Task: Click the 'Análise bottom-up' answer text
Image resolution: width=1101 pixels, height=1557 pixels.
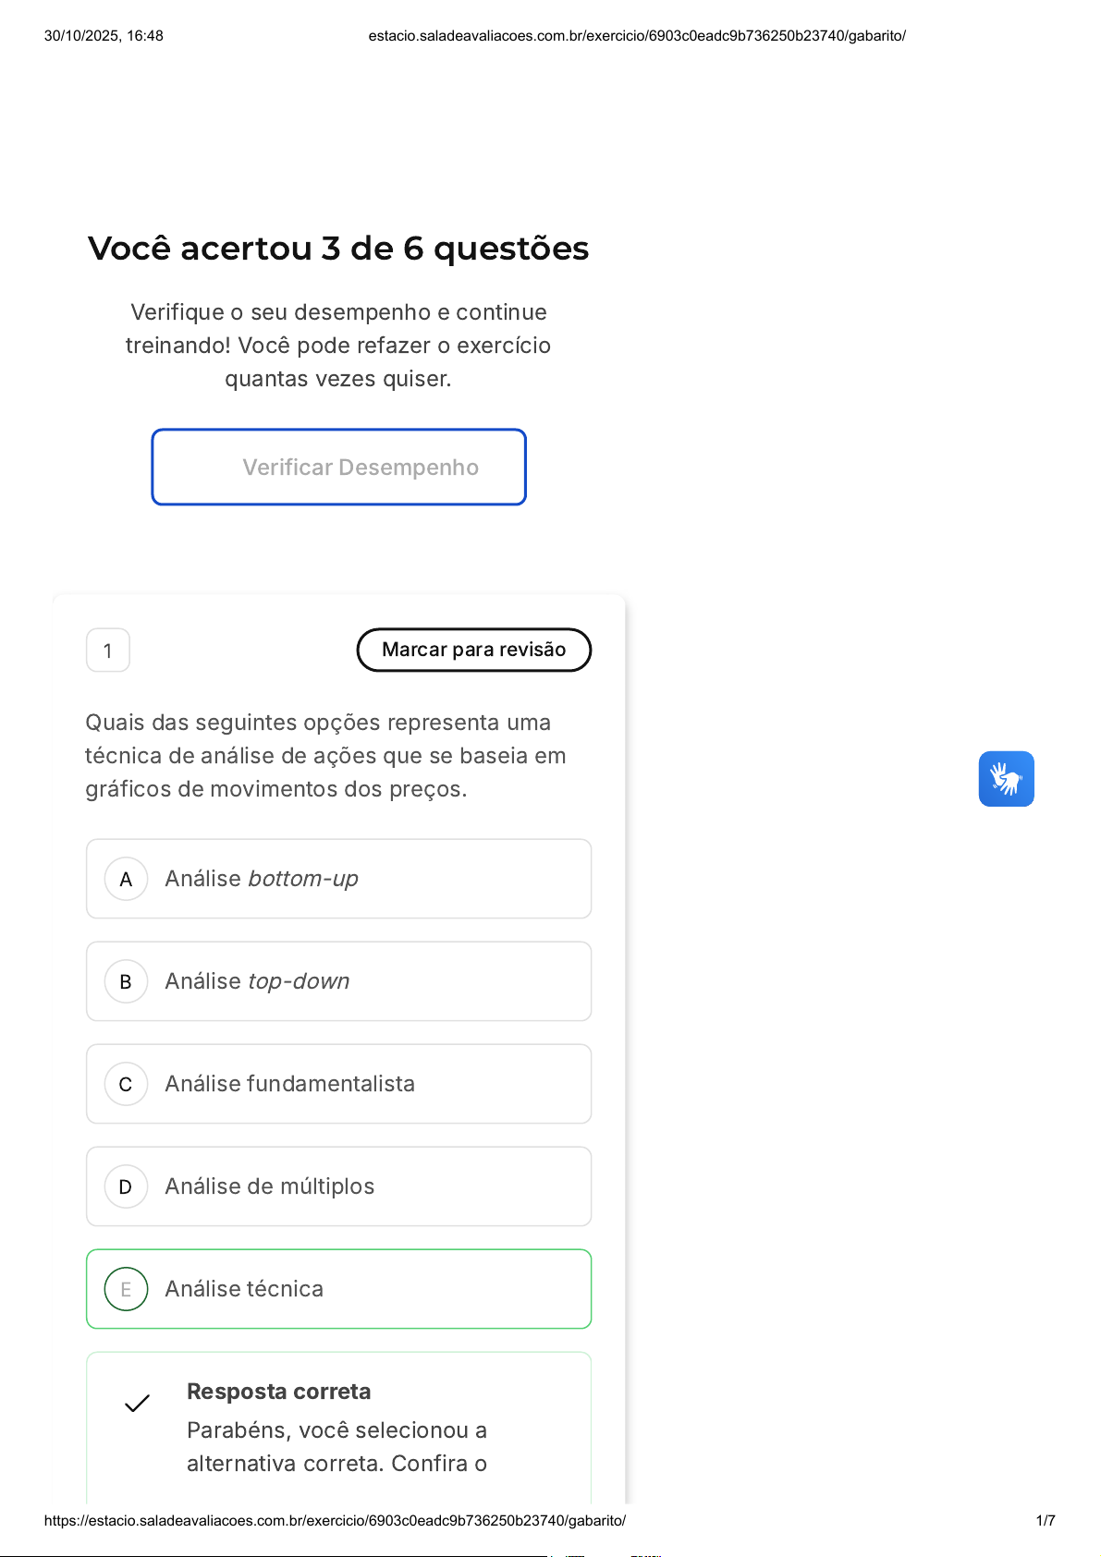Action: [x=262, y=879]
